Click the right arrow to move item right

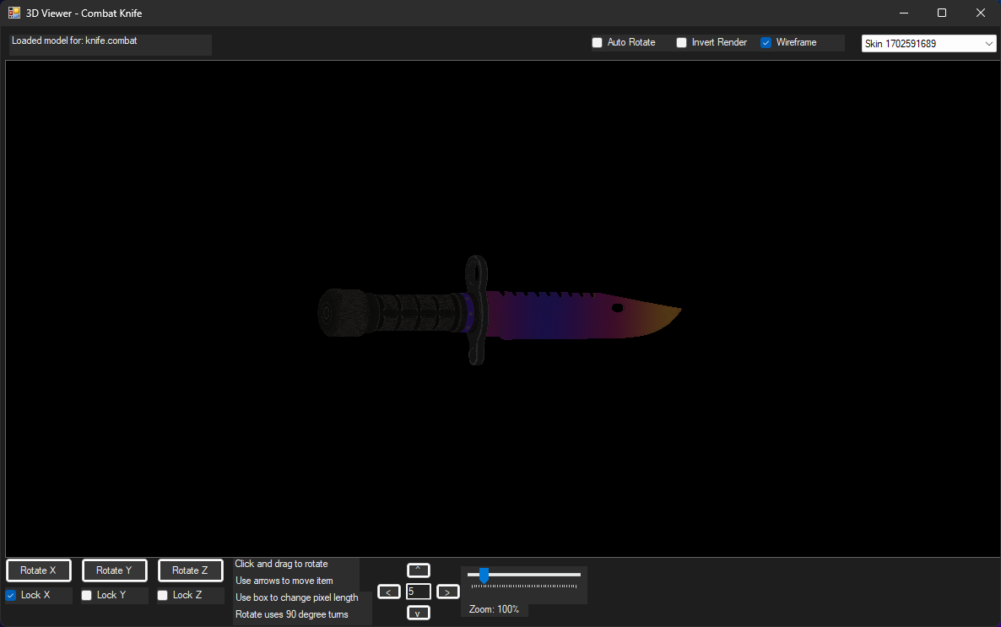447,591
